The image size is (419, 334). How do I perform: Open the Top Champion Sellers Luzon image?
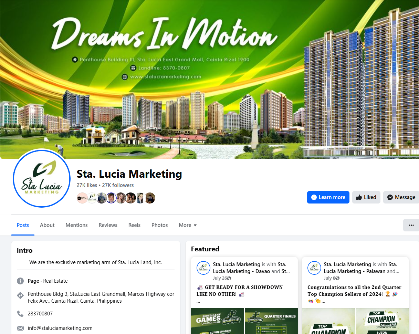tap(382, 321)
